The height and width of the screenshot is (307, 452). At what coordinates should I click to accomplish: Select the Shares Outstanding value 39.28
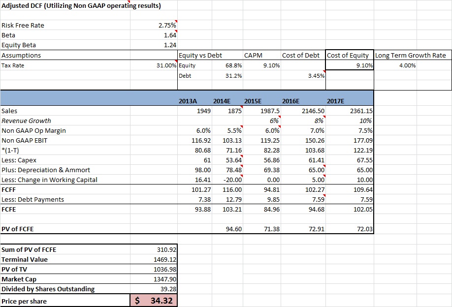[x=154, y=289]
